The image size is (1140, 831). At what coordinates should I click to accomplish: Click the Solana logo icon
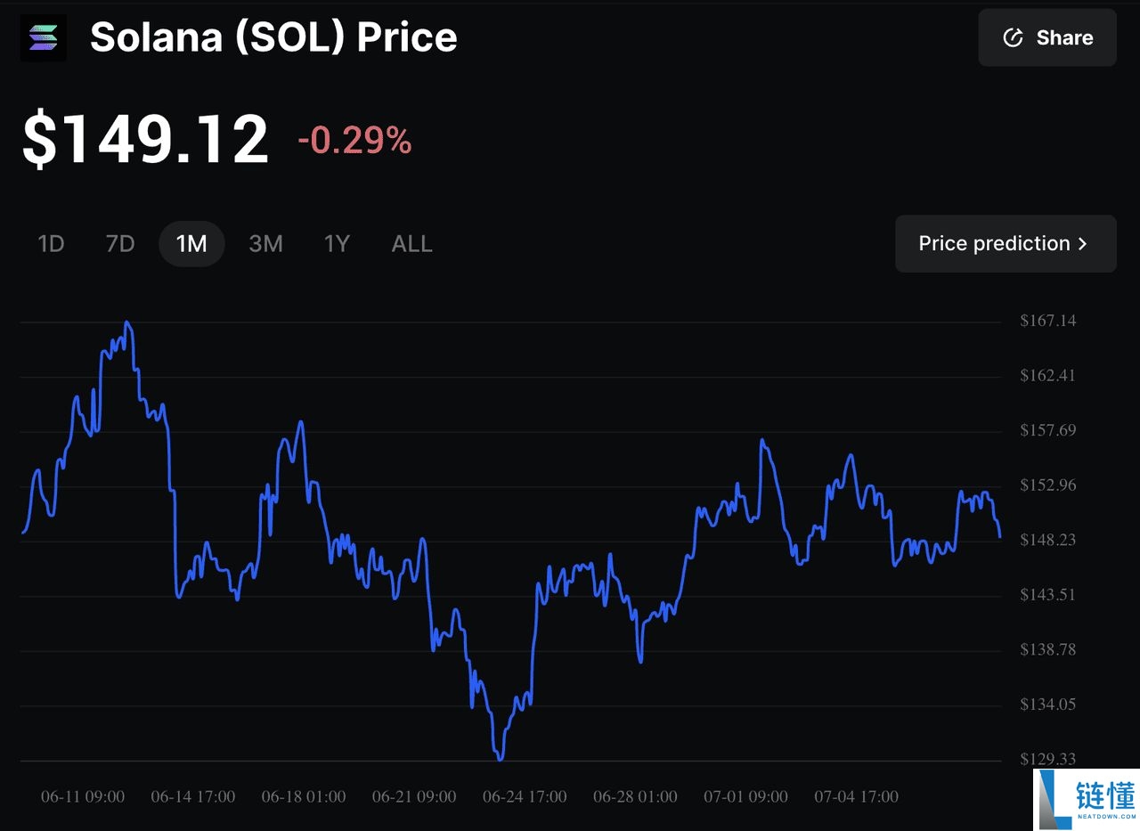tap(43, 37)
